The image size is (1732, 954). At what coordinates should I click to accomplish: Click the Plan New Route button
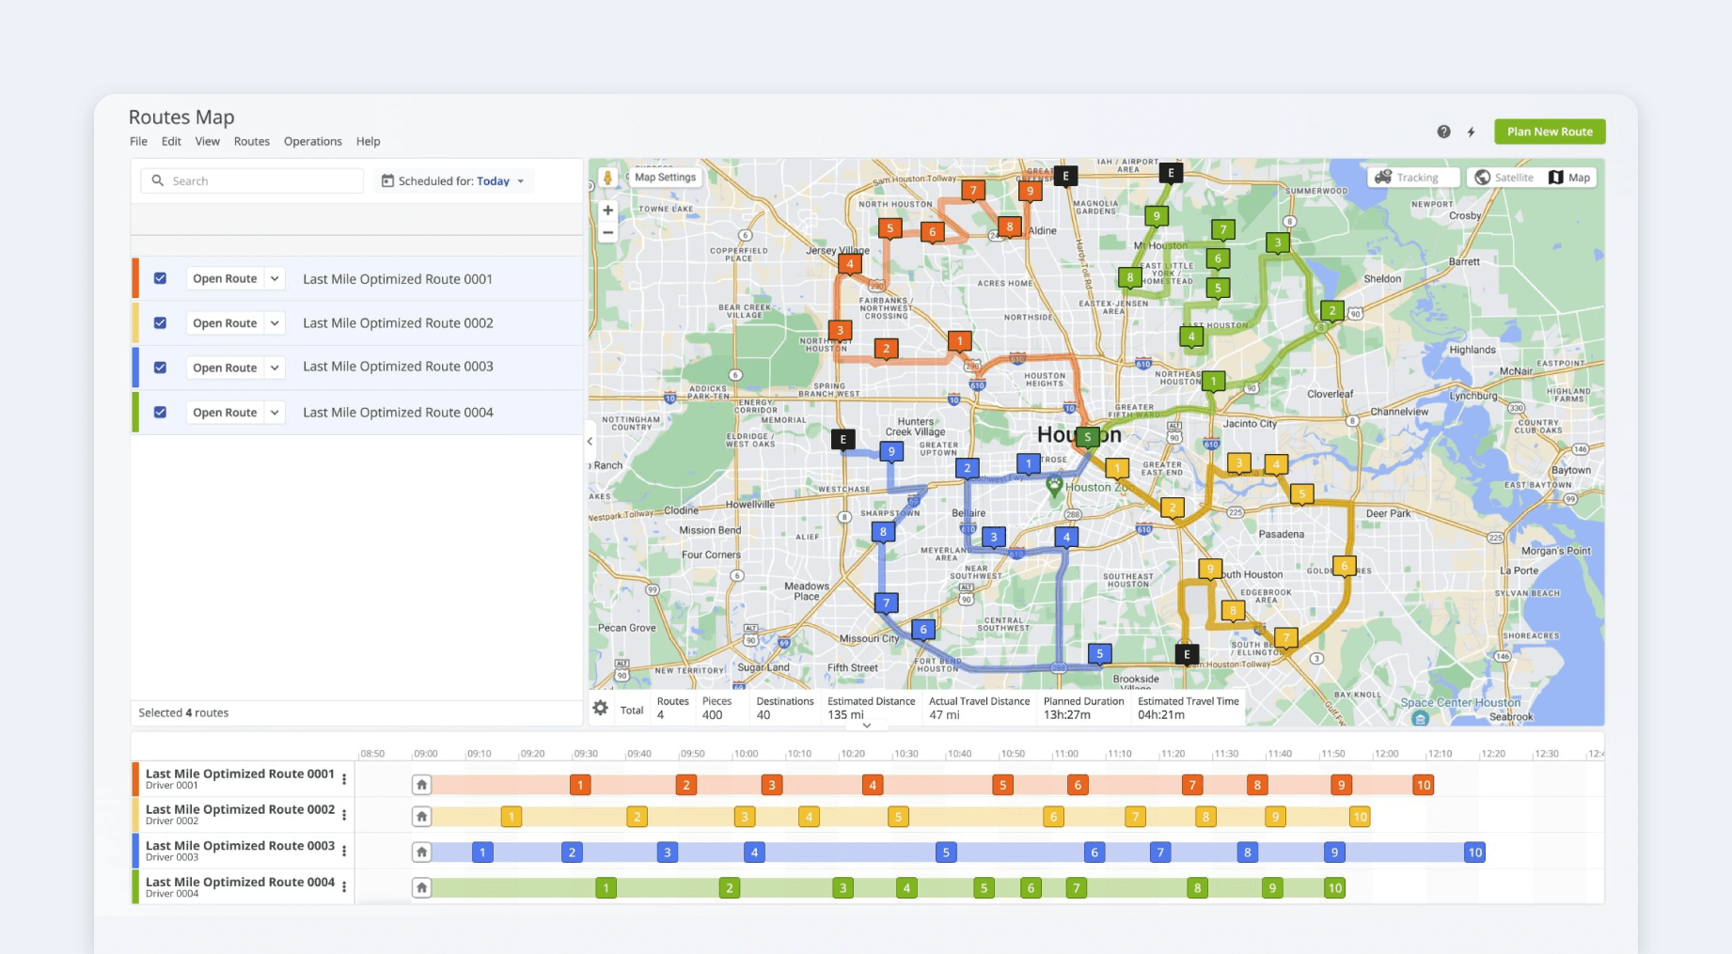pyautogui.click(x=1549, y=132)
